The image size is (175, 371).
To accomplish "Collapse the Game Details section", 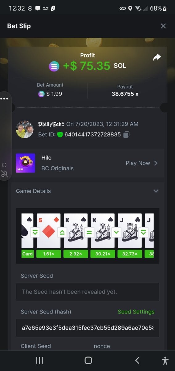I will pos(156,191).
